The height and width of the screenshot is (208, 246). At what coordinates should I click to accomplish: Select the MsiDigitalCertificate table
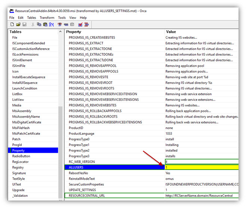click(27, 122)
